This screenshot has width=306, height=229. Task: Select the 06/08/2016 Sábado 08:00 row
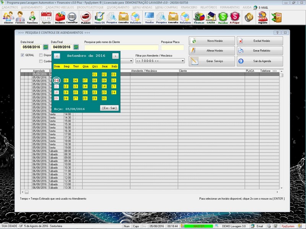[x=150, y=151]
